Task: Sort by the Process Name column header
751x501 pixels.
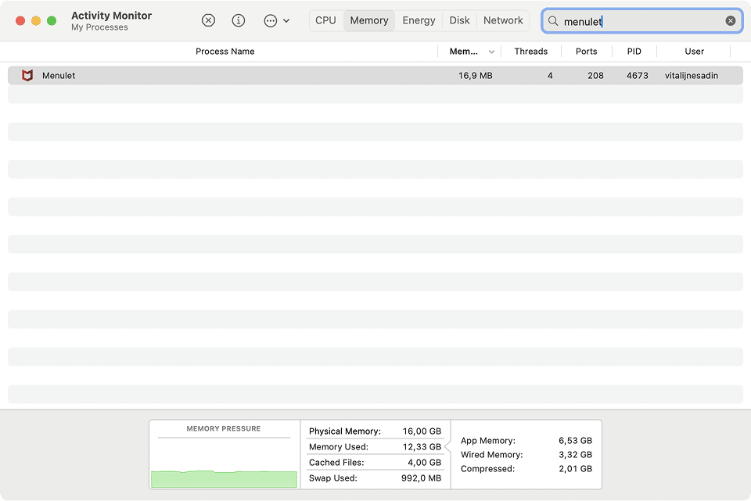Action: pyautogui.click(x=225, y=52)
